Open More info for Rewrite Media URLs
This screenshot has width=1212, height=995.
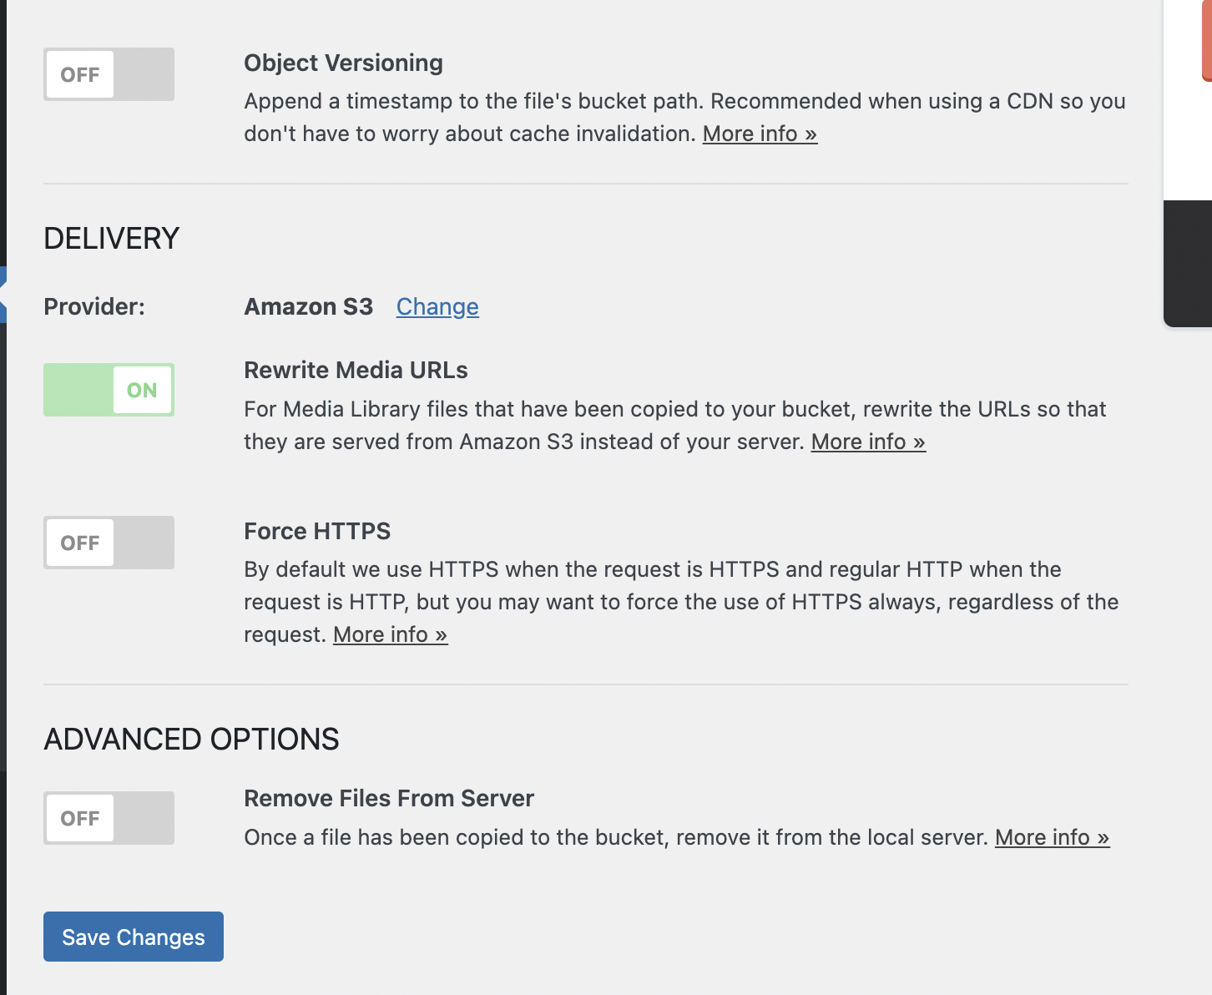[x=867, y=442]
